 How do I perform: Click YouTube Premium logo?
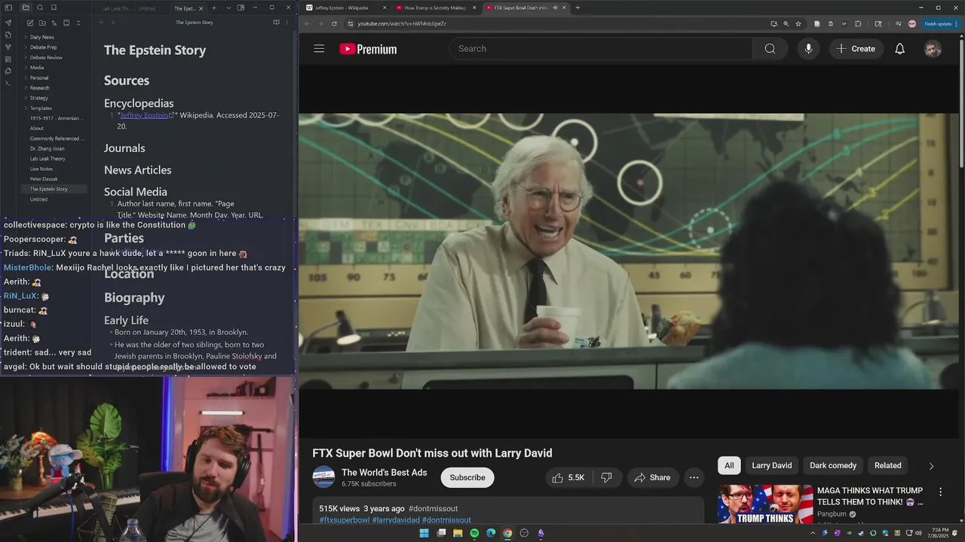pyautogui.click(x=368, y=49)
